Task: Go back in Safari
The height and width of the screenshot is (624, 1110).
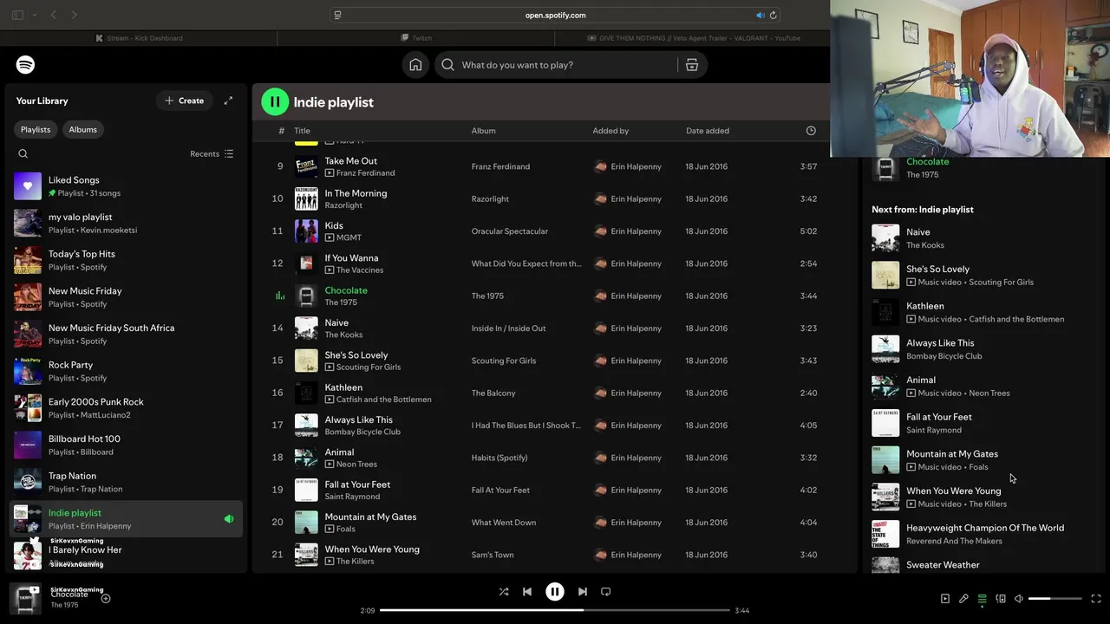Action: point(54,15)
